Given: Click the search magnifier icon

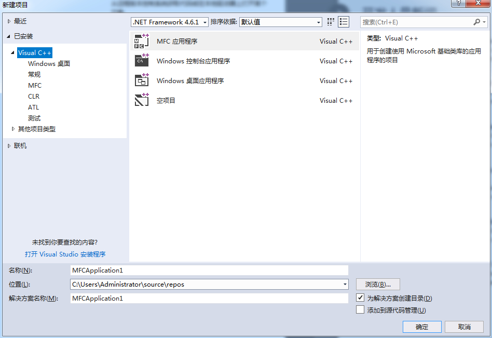Looking at the screenshot, I should [476, 22].
